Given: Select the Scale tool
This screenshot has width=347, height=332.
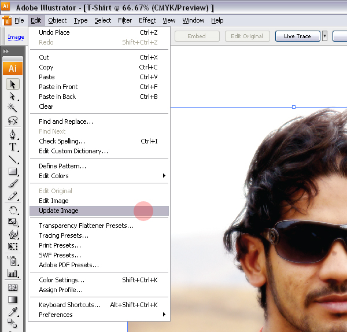Looking at the screenshot, I should click(13, 222).
